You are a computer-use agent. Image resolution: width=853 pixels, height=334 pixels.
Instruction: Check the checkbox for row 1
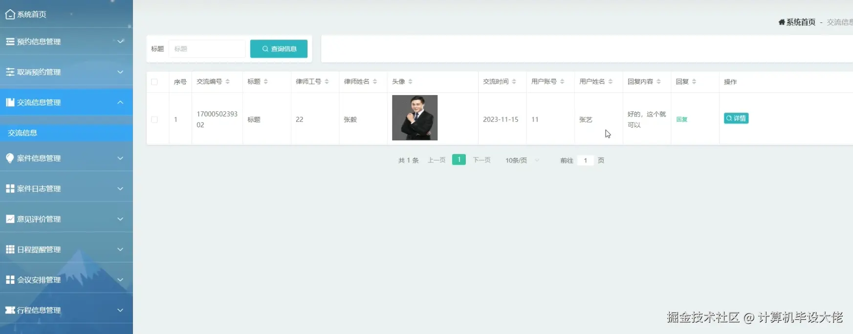154,119
